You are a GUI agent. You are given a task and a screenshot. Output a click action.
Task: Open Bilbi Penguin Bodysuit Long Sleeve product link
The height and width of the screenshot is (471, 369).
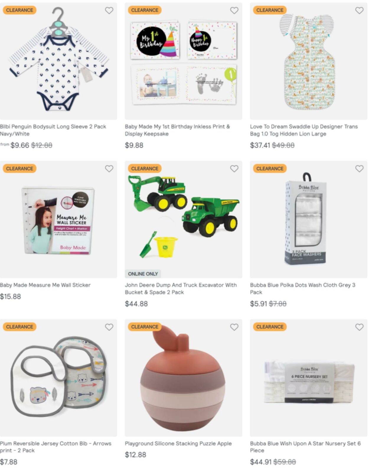(53, 130)
